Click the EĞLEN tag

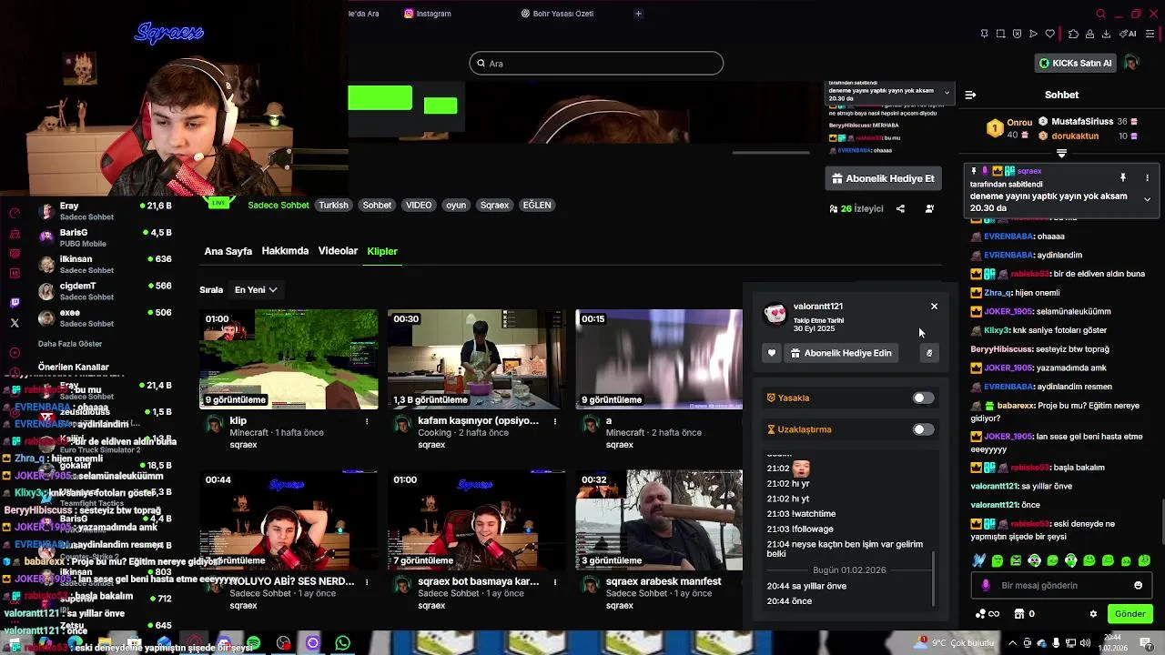pyautogui.click(x=537, y=205)
